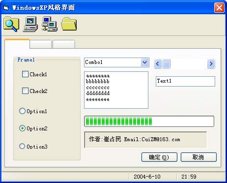Click the Frame1 group label
Screen dimensions: 227x183
coord(26,60)
